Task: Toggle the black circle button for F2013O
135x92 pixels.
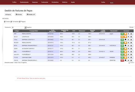Action: click(125, 60)
